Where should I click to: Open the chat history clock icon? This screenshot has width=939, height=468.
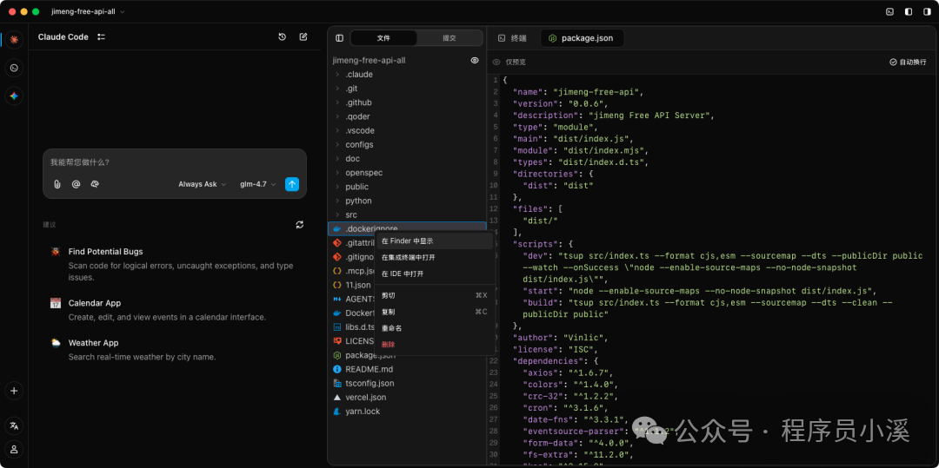[x=282, y=37]
